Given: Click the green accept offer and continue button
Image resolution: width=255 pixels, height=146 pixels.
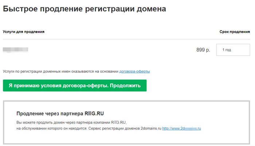Looking at the screenshot, I should coord(74,86).
